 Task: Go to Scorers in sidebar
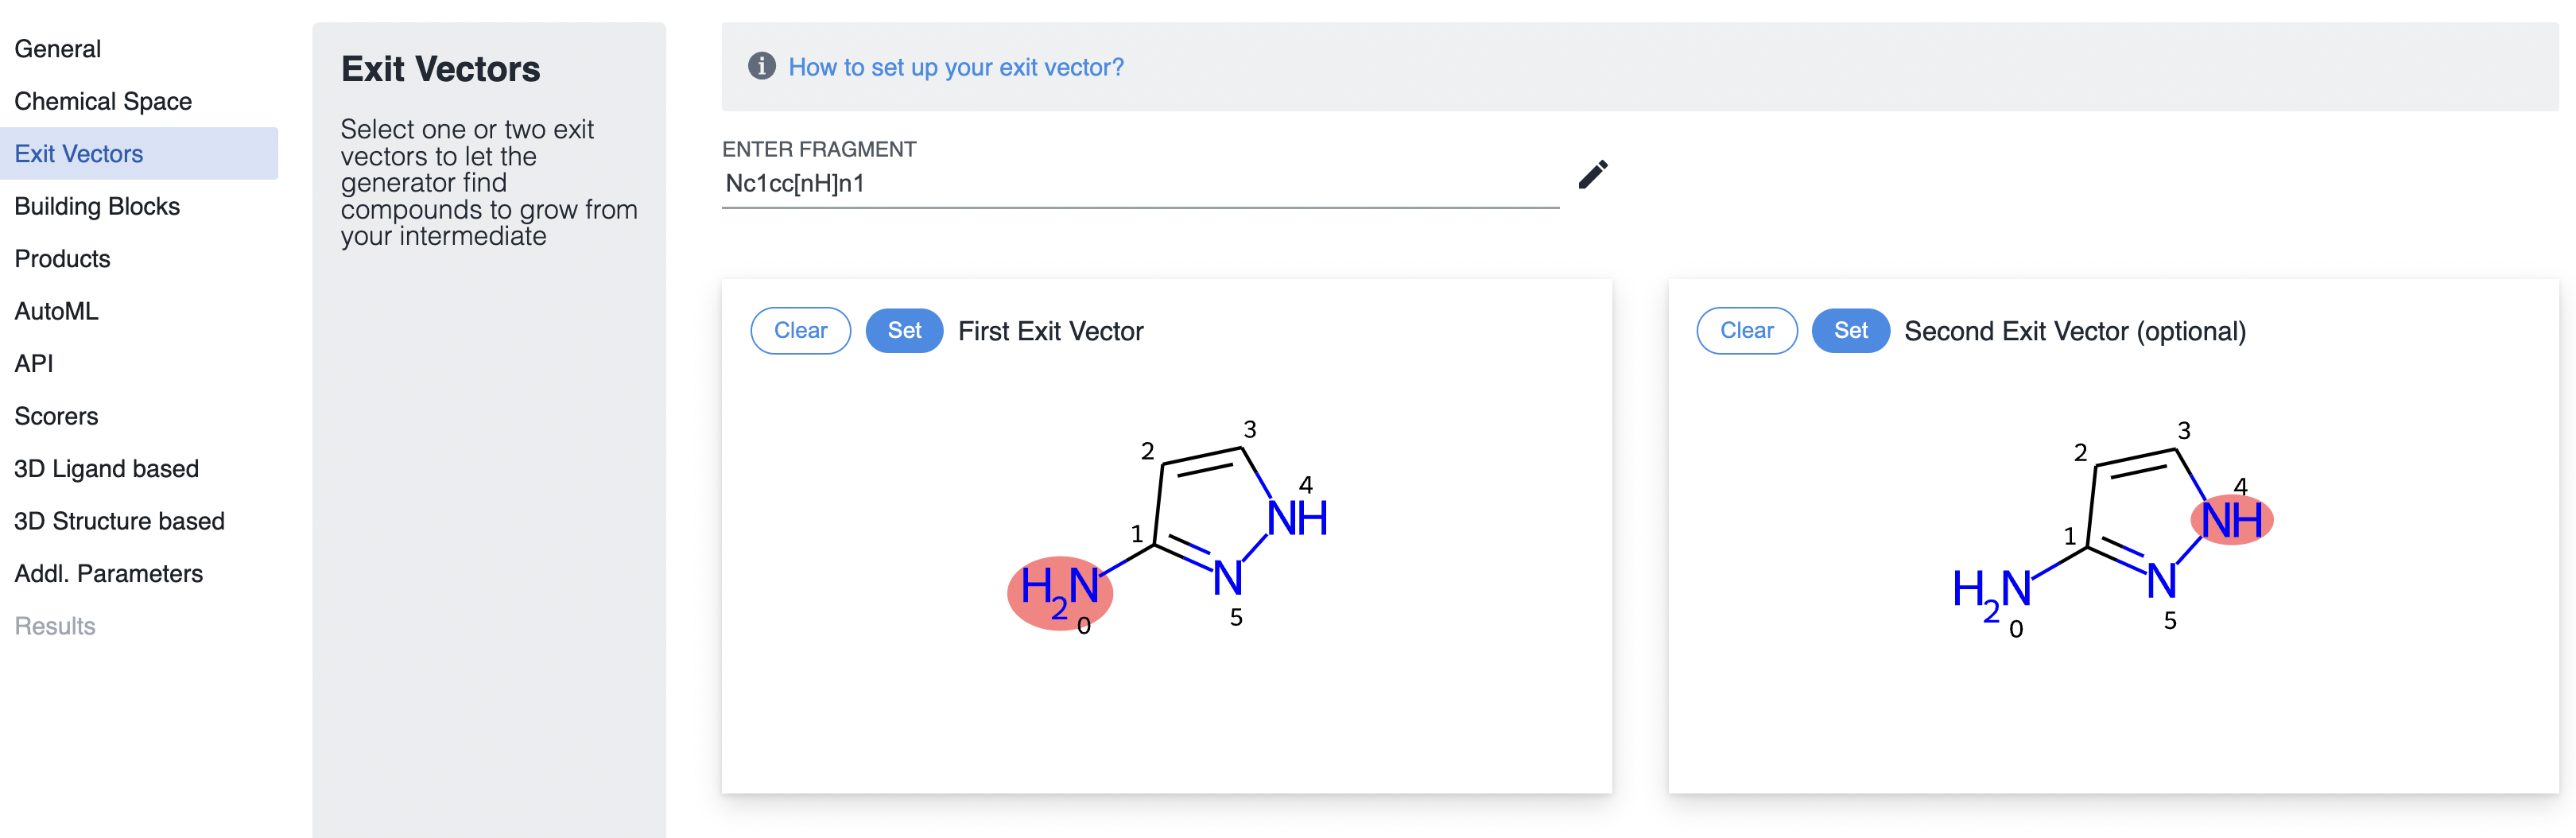[x=56, y=416]
